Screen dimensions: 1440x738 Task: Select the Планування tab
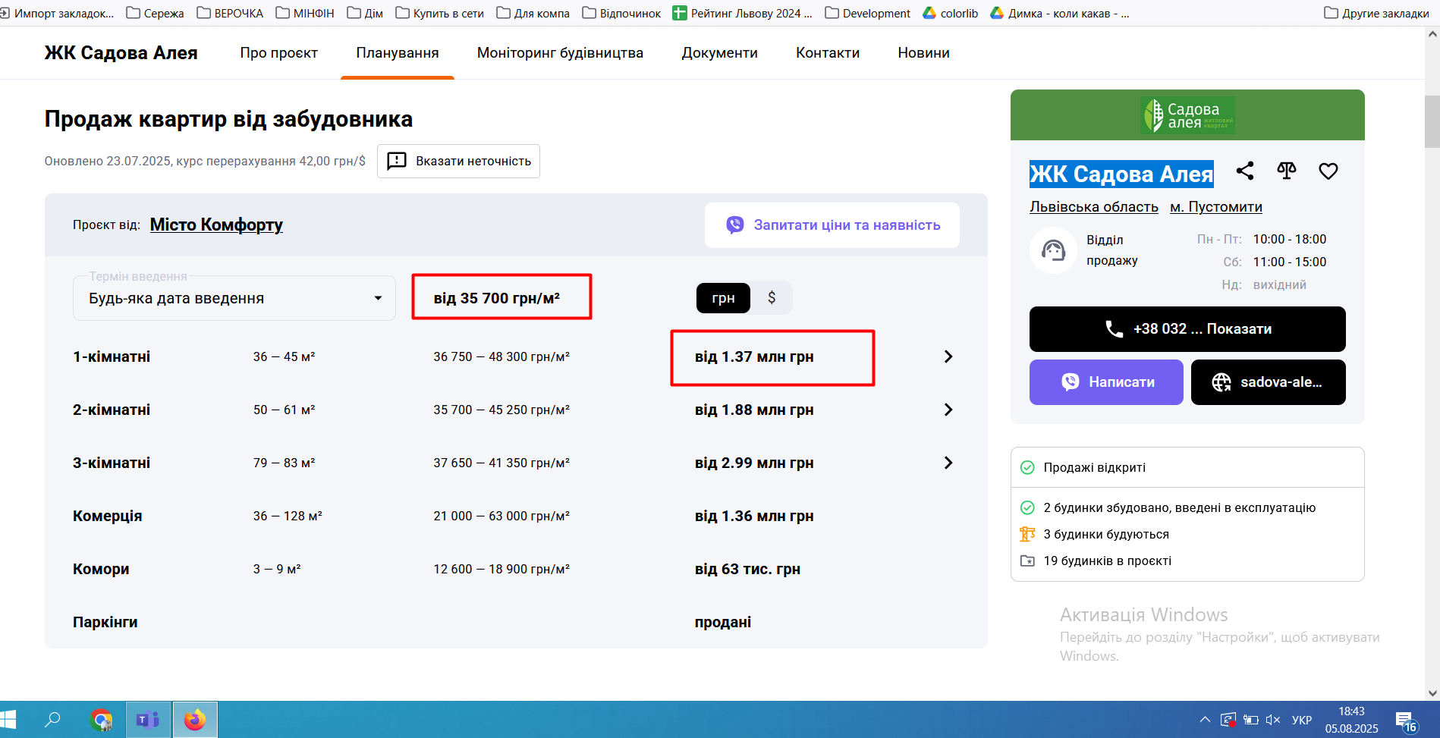click(398, 52)
